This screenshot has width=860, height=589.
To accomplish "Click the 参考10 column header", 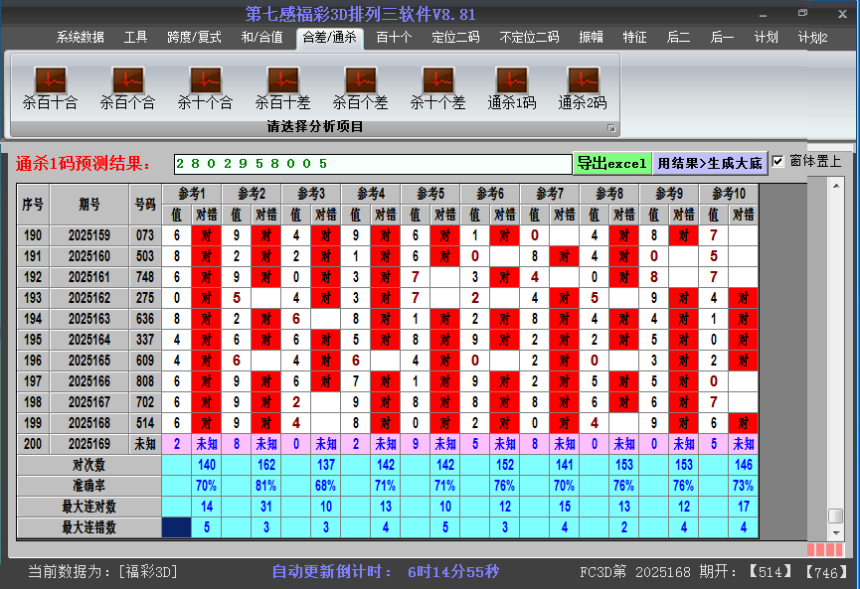I will (729, 194).
